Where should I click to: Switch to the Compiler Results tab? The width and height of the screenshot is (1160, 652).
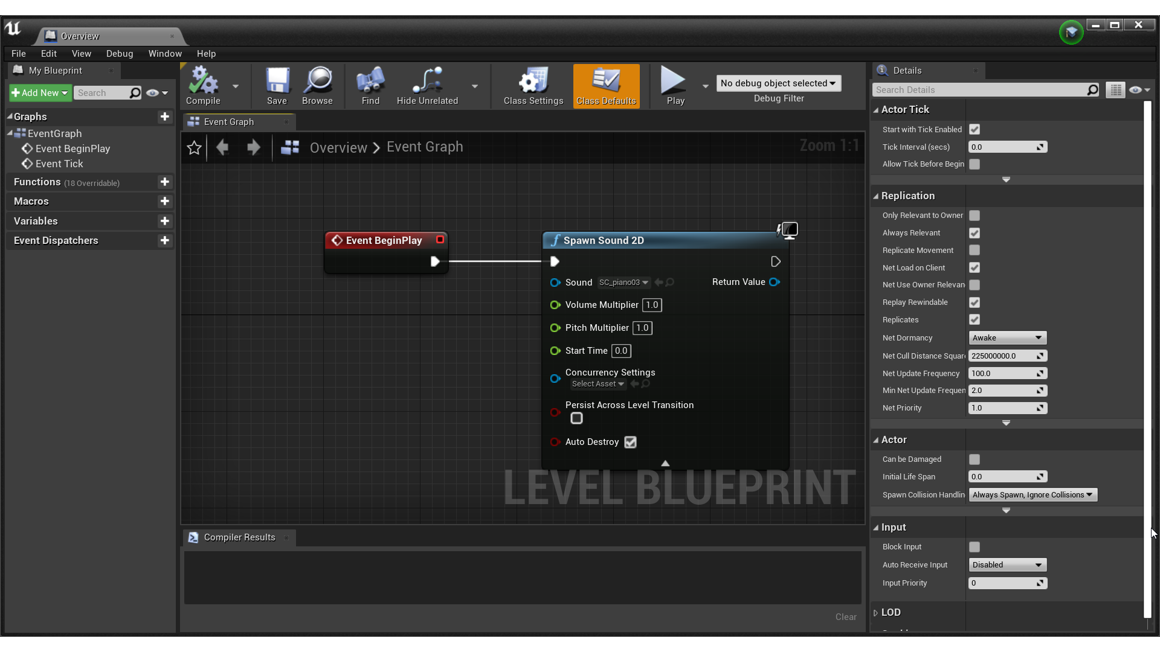coord(239,537)
